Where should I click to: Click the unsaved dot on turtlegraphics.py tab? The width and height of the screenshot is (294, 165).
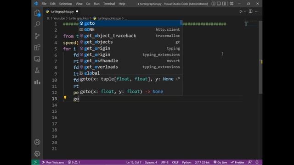pyautogui.click(x=77, y=11)
